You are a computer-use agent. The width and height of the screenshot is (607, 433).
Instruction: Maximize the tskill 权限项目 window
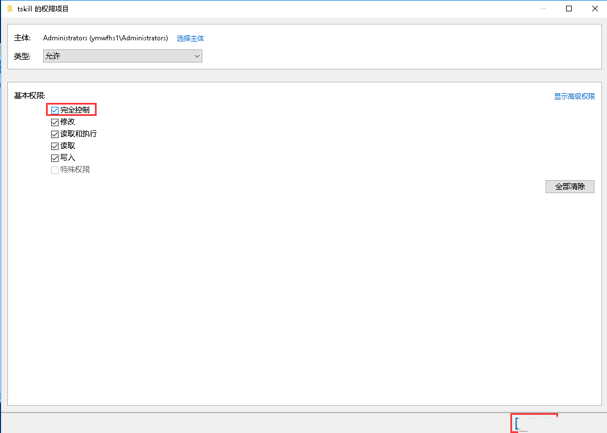(569, 9)
